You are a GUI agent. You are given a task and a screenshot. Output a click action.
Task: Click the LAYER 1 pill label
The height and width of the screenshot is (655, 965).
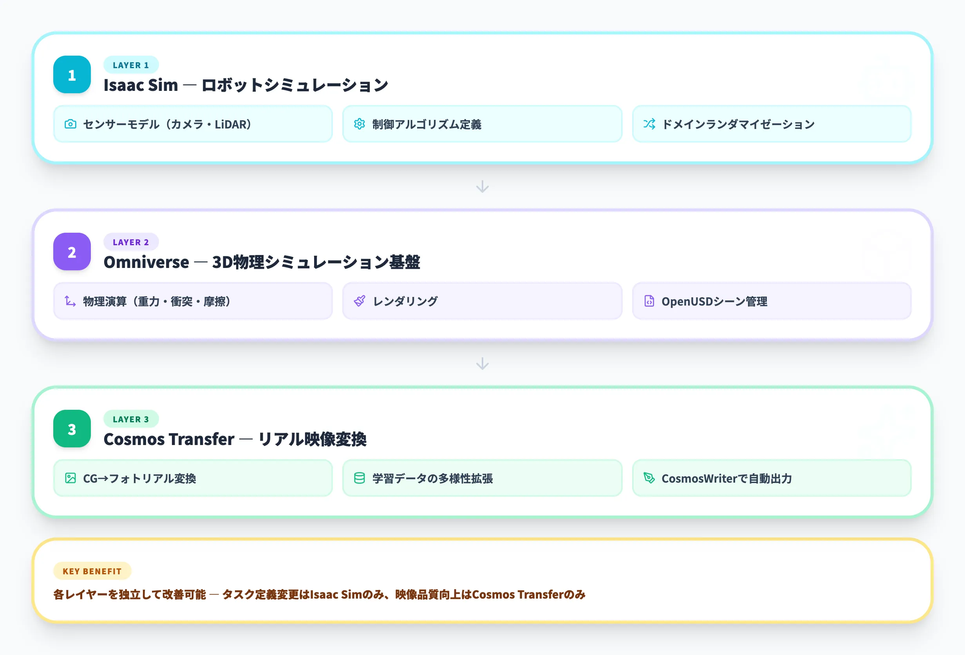click(131, 65)
